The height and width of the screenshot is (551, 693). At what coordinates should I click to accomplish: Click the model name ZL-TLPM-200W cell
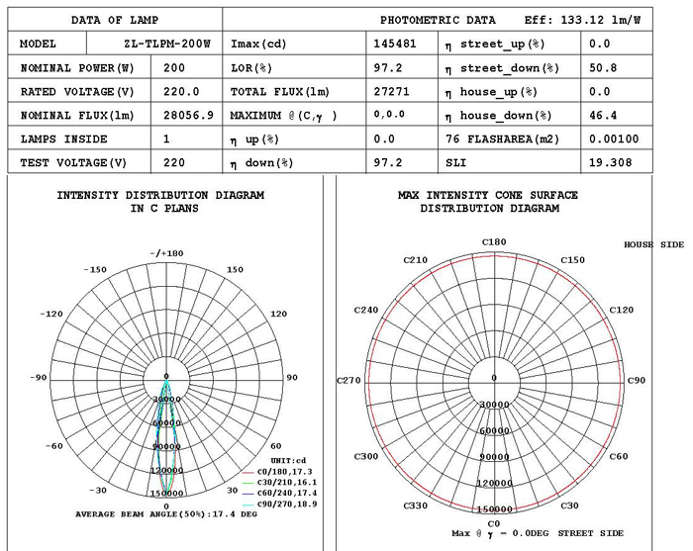166,44
